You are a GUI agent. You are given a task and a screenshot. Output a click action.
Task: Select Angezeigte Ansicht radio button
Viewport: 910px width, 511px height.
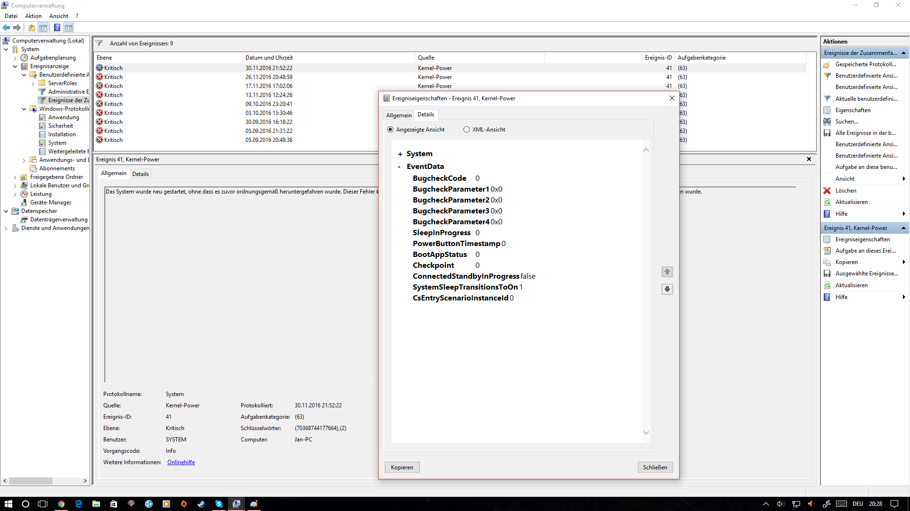[391, 130]
